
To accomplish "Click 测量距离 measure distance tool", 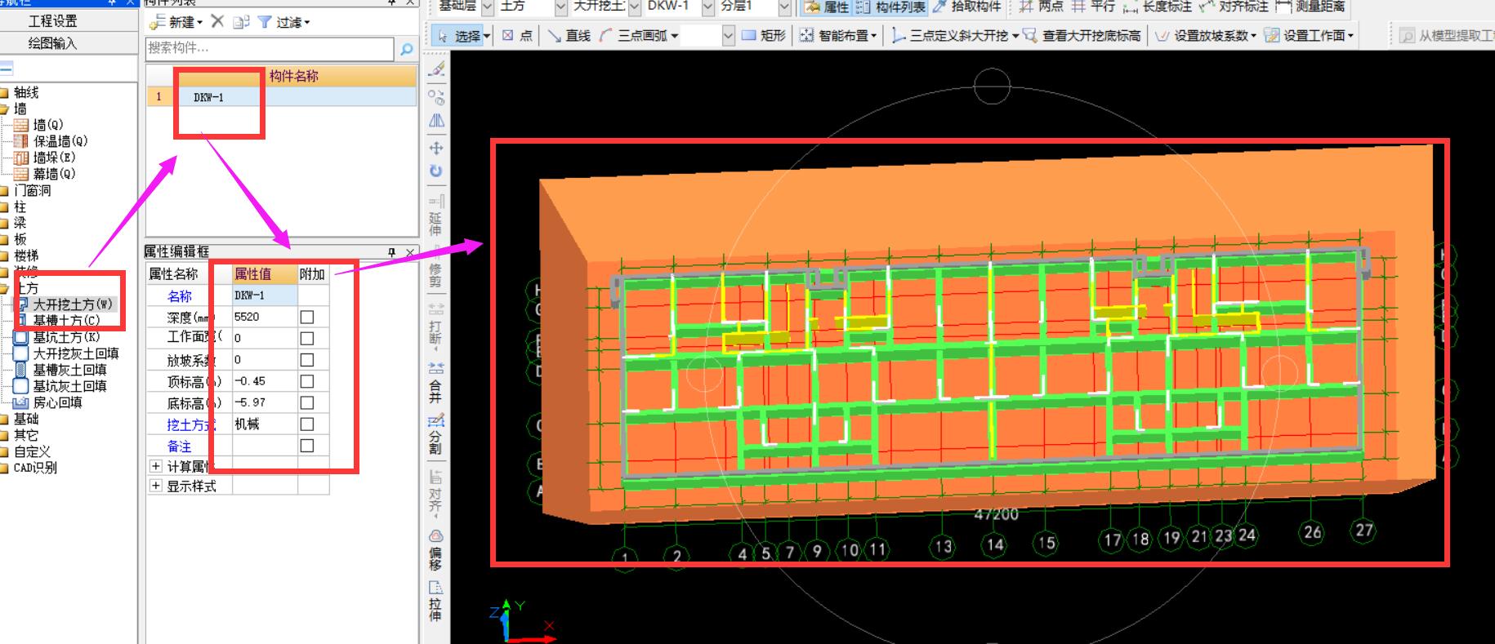I will (1311, 7).
